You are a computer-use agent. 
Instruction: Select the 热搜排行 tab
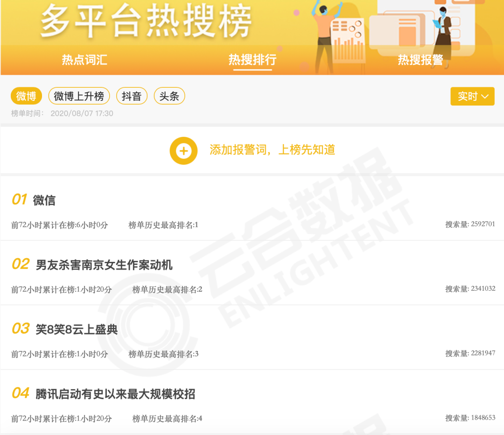click(252, 60)
